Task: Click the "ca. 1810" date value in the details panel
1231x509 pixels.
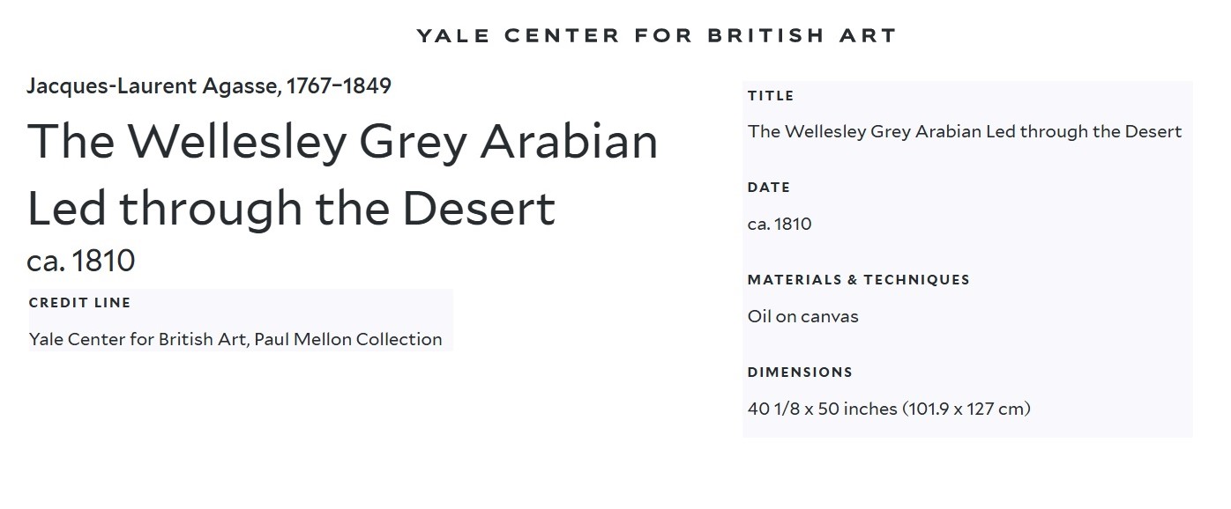Action: point(780,225)
